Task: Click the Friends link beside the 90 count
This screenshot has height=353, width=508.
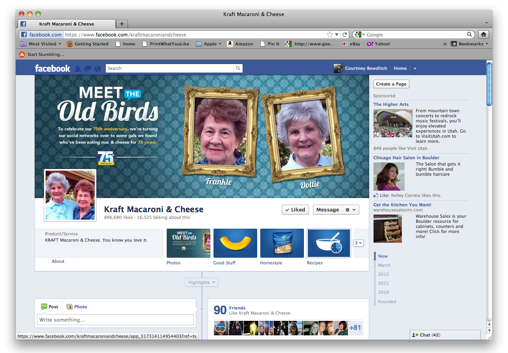Action: [237, 308]
